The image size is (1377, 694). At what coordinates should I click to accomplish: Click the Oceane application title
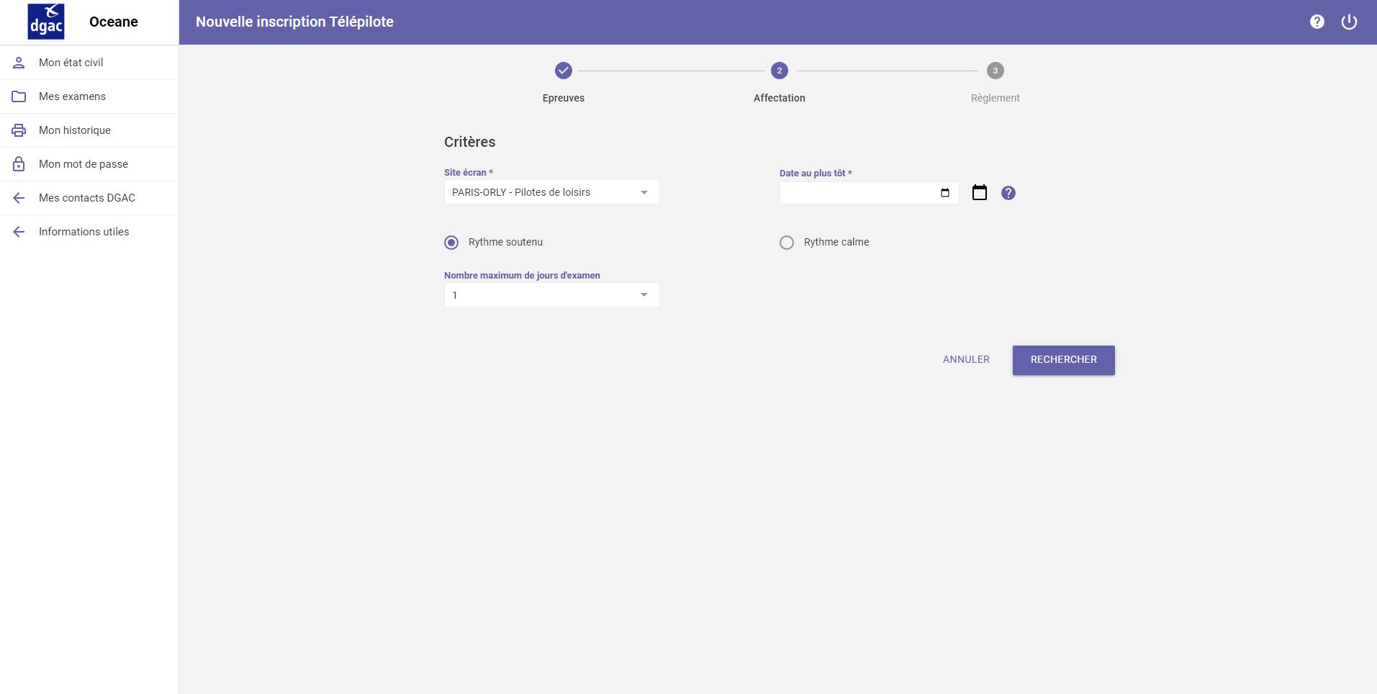click(114, 22)
